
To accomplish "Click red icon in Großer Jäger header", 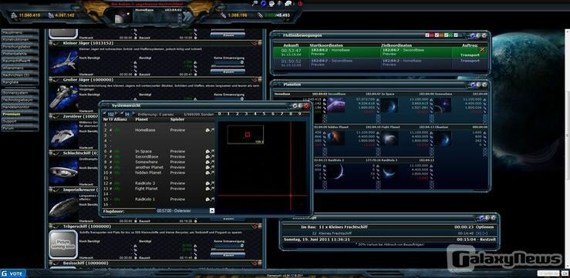I will click(255, 79).
